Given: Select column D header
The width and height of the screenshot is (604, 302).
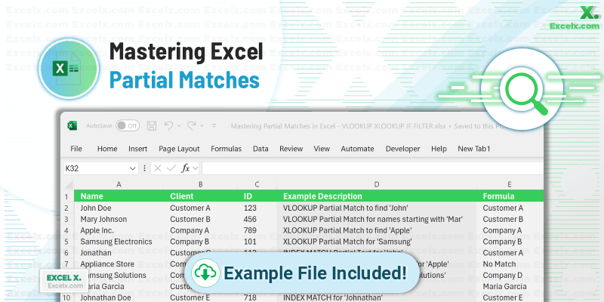Looking at the screenshot, I should [x=377, y=184].
